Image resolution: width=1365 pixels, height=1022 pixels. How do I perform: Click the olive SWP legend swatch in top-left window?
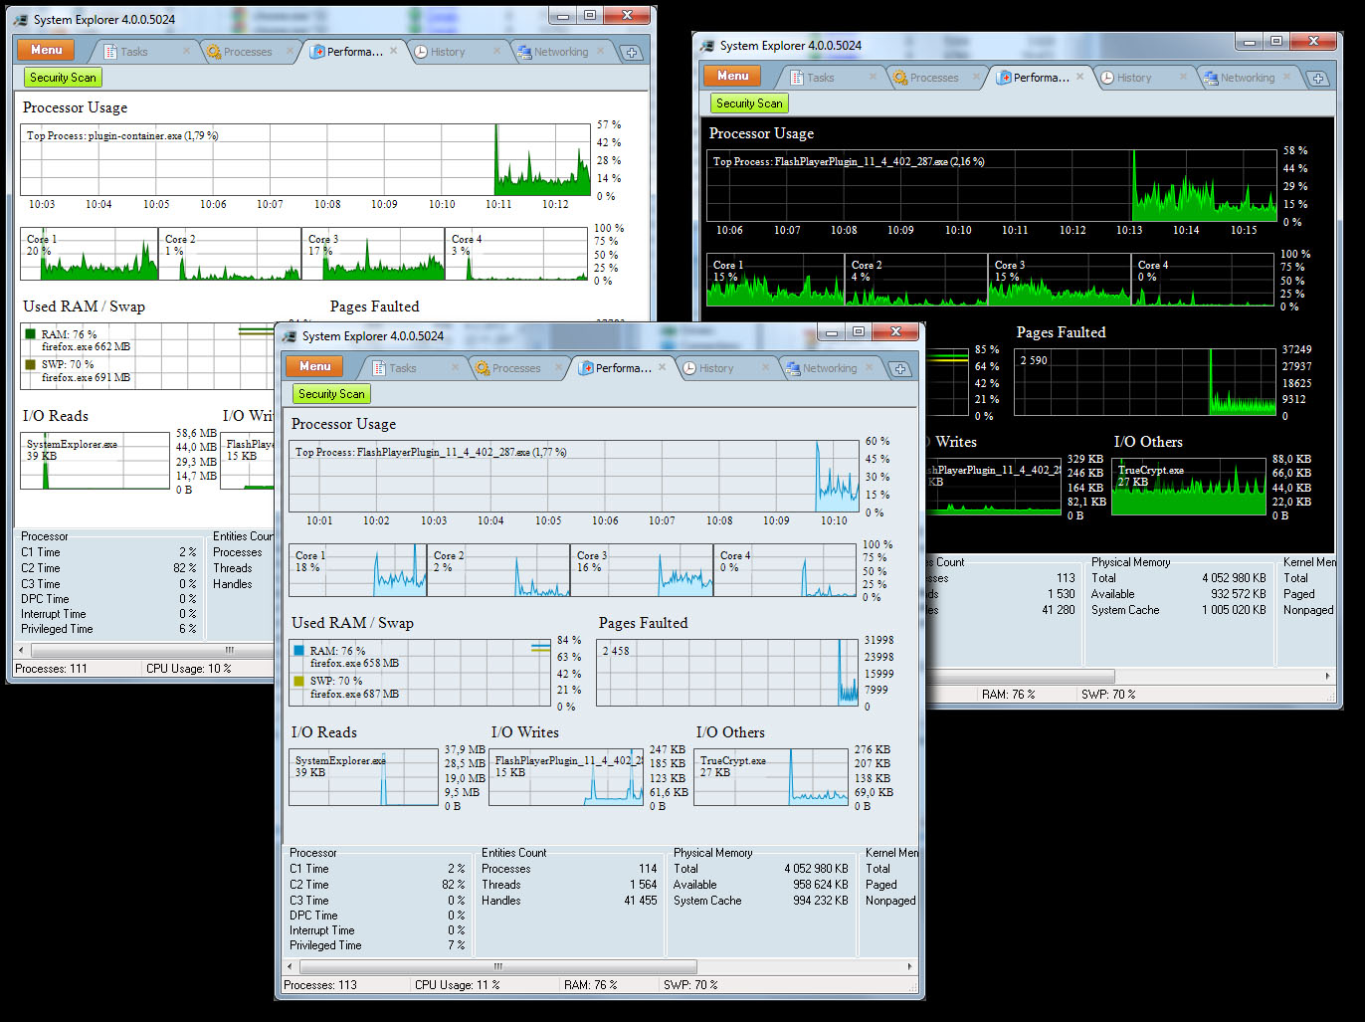click(30, 364)
